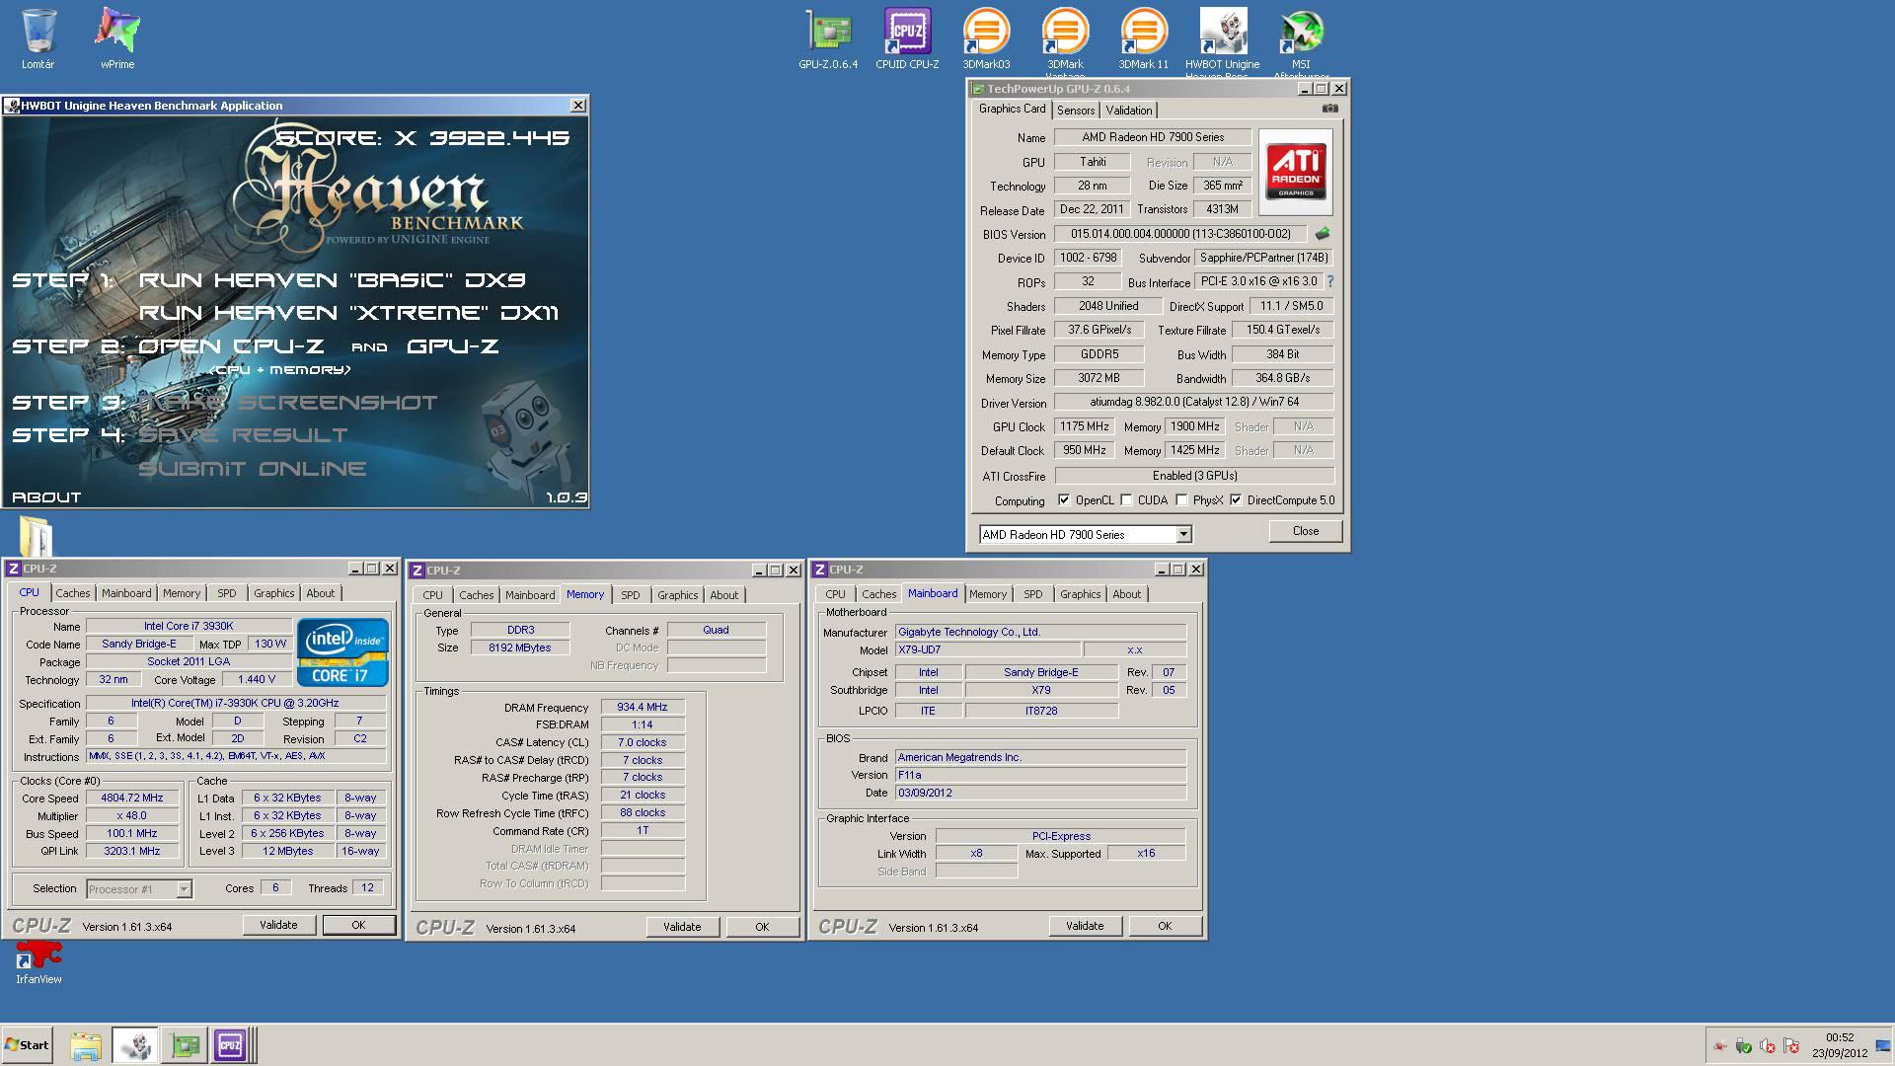Toggle the CUDA checkbox in GPU-Z
The image size is (1895, 1066).
click(1126, 500)
